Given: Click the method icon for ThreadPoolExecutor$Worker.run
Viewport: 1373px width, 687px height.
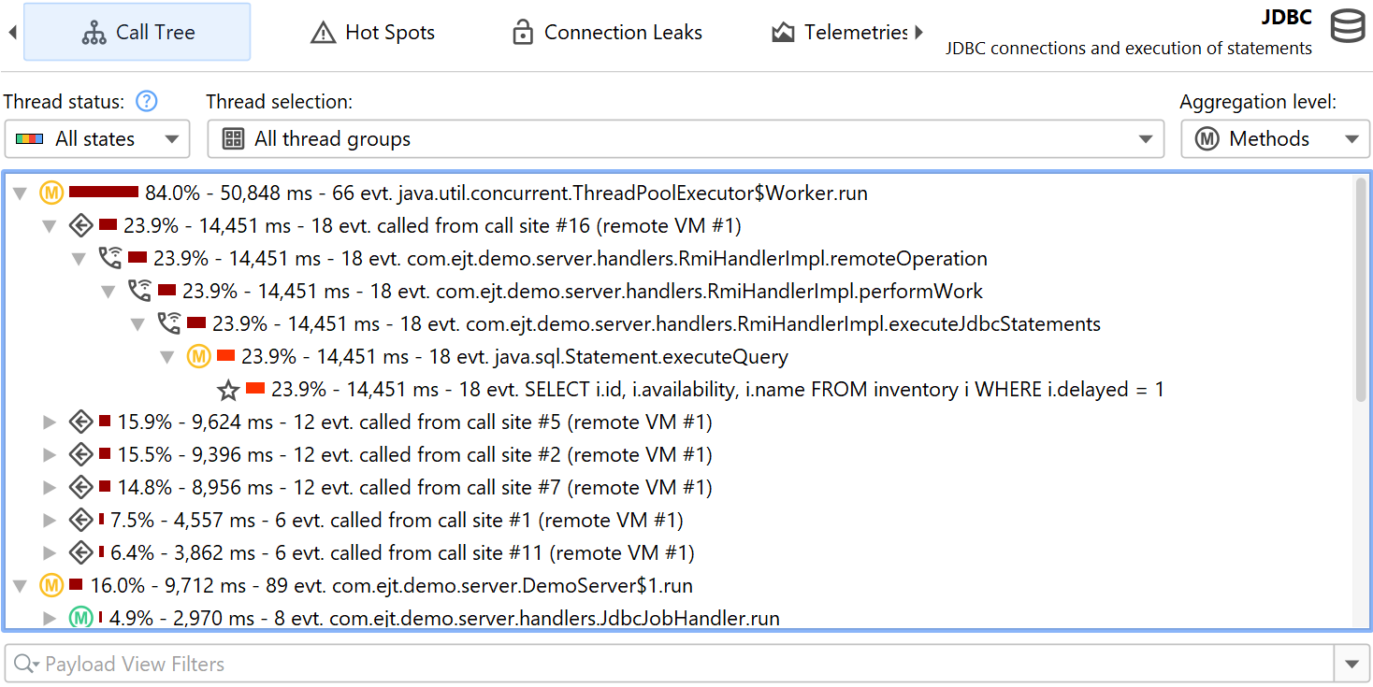Looking at the screenshot, I should pos(51,193).
